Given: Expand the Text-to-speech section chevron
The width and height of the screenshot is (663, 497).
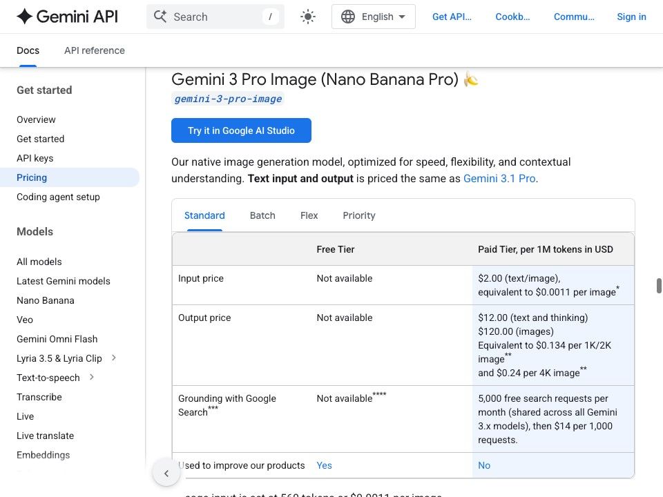Looking at the screenshot, I should (x=92, y=377).
